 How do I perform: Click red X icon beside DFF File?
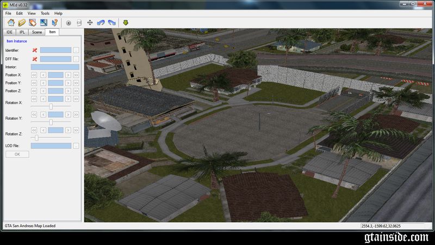(35, 59)
